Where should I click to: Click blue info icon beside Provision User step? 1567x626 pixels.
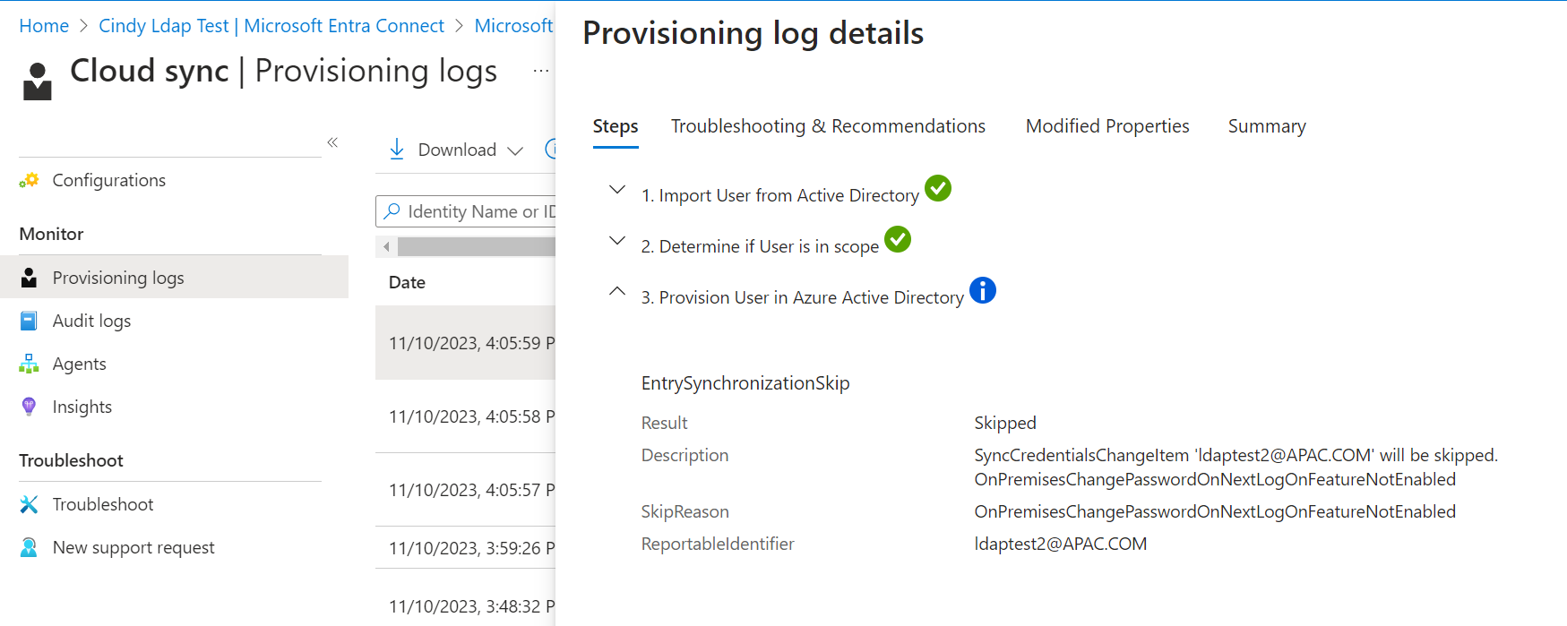pyautogui.click(x=983, y=290)
